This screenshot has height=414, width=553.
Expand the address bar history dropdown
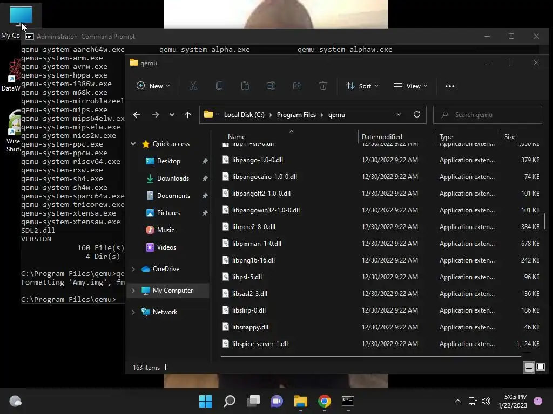pos(399,114)
